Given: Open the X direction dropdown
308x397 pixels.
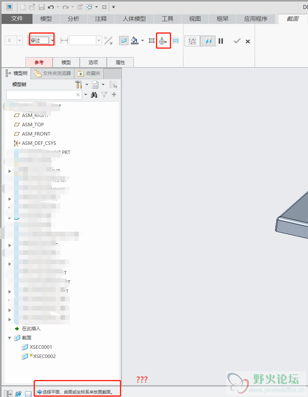Looking at the screenshot, I should pyautogui.click(x=20, y=41).
